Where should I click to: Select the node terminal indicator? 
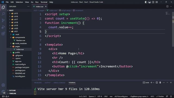(146, 82)
